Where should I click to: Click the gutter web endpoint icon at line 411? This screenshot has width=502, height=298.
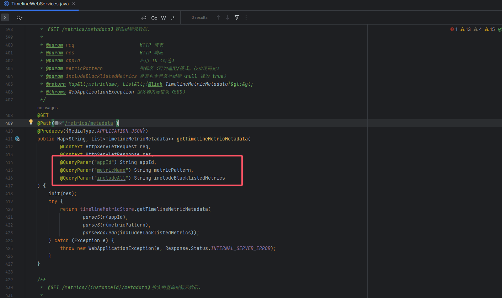[17, 139]
